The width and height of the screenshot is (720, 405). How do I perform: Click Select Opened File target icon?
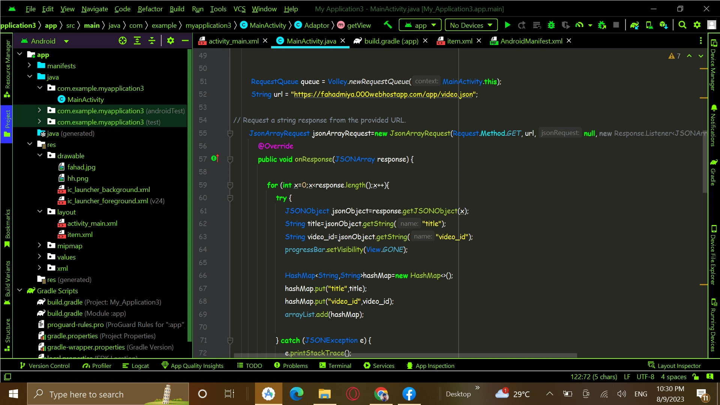(x=123, y=41)
